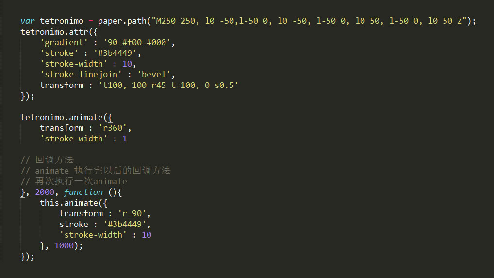
Task: Click the function keyword
Action: pyautogui.click(x=83, y=192)
